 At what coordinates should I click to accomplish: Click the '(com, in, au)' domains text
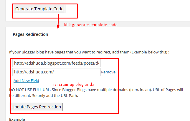tap(141, 90)
